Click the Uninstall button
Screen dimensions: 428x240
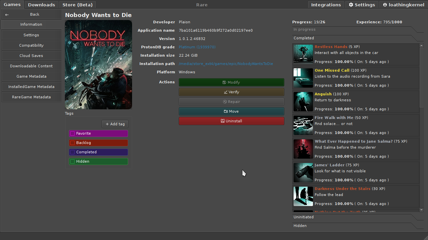[x=231, y=121]
